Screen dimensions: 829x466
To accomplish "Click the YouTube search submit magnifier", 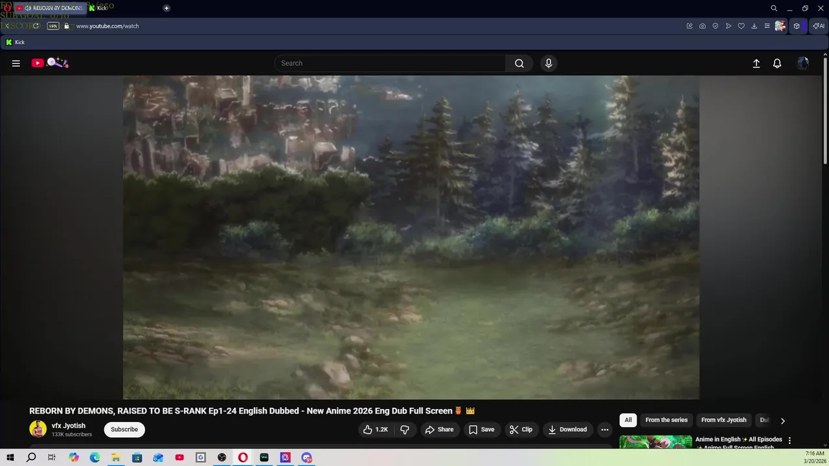I will tap(519, 63).
